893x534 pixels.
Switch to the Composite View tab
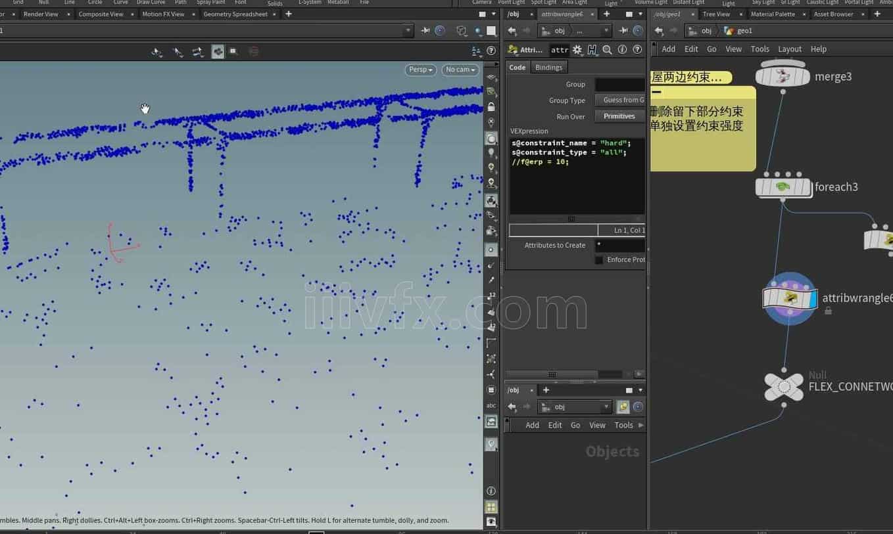point(101,14)
